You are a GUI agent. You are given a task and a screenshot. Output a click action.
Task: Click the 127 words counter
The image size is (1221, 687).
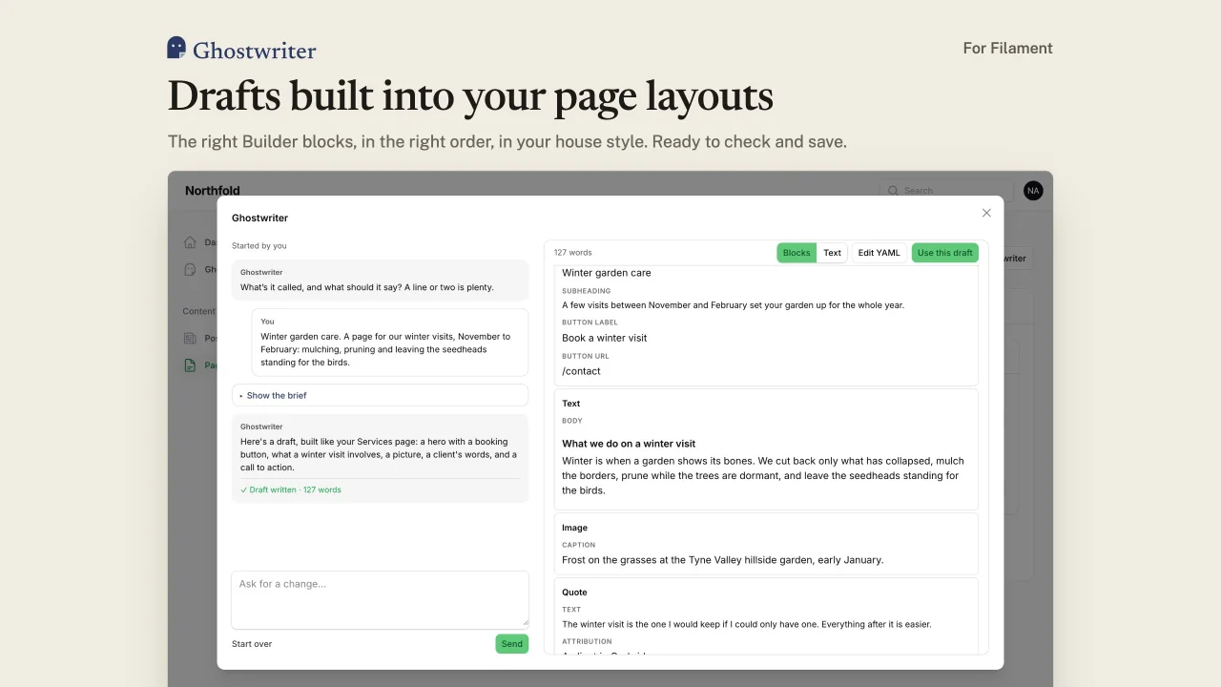573,253
